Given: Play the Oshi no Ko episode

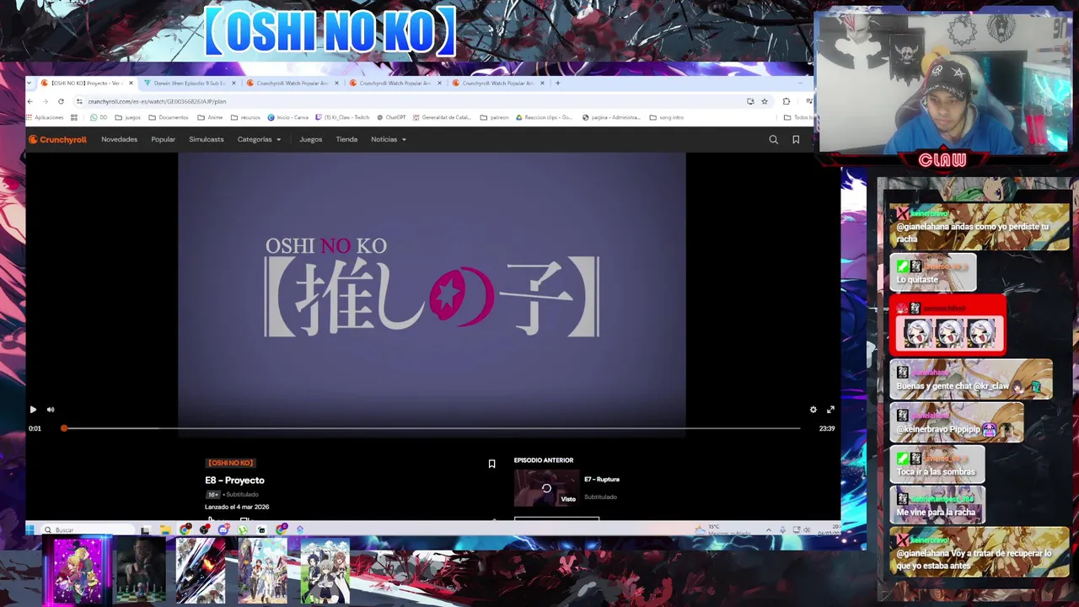Looking at the screenshot, I should (33, 410).
